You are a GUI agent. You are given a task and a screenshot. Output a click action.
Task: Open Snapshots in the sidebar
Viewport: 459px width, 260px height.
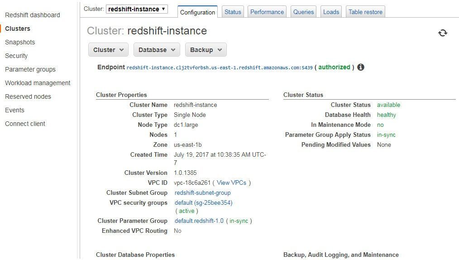click(20, 42)
